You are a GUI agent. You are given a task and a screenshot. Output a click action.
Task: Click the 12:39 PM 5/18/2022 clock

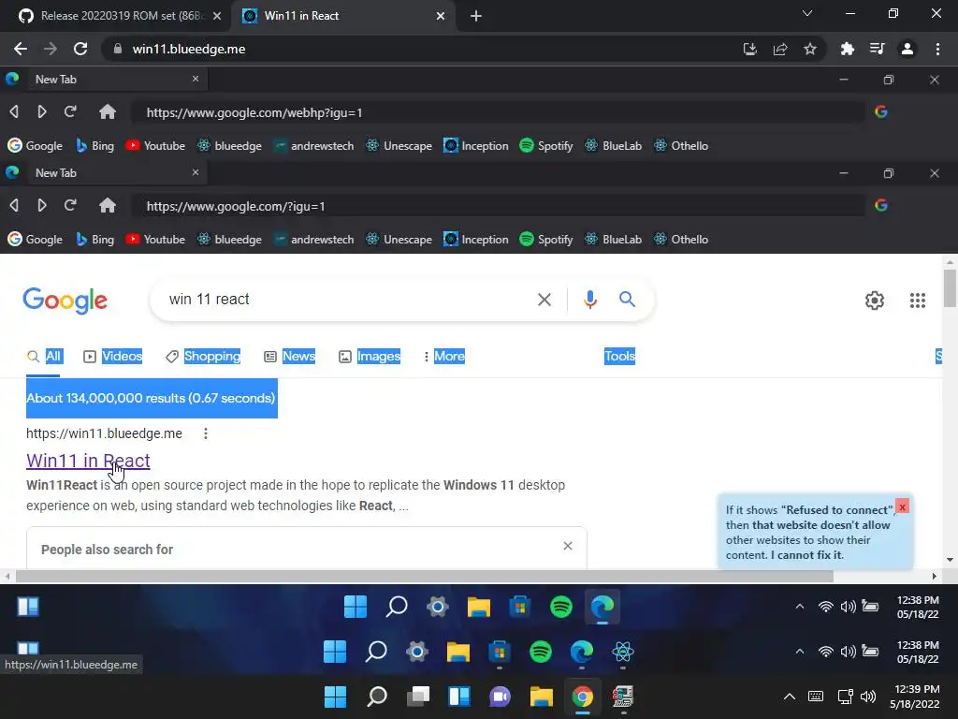[915, 697]
